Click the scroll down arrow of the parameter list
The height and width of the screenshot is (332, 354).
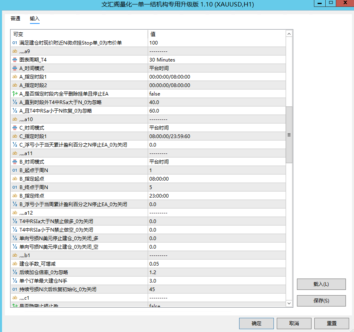click(x=289, y=303)
